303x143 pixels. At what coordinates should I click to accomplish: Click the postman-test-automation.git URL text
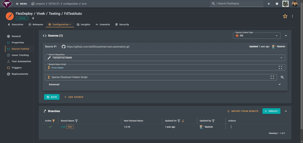coord(98,47)
